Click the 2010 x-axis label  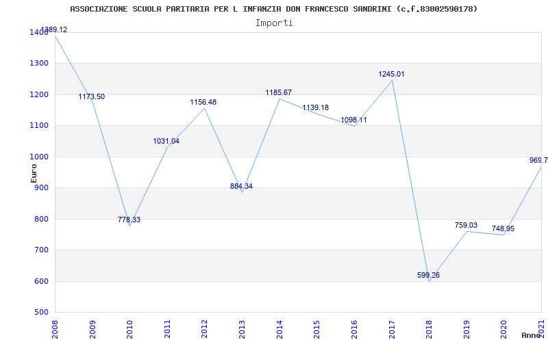coord(130,330)
